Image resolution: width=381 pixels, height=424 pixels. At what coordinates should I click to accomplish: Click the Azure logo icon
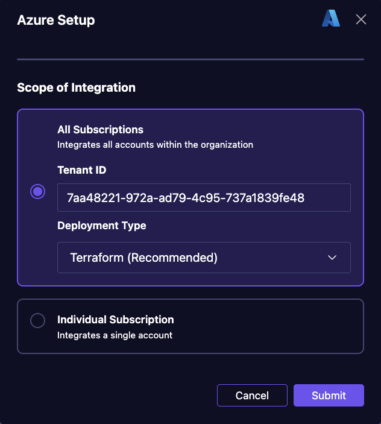coord(331,18)
